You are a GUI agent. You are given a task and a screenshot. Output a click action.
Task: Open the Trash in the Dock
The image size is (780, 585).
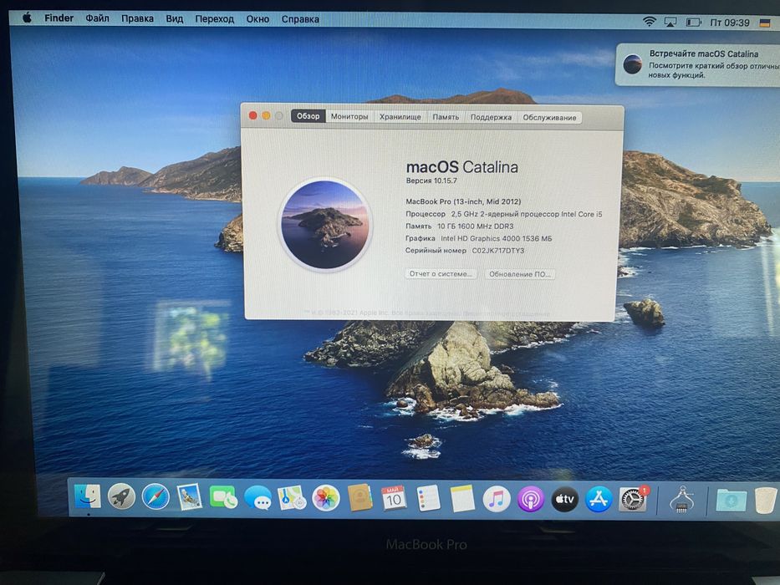click(766, 501)
